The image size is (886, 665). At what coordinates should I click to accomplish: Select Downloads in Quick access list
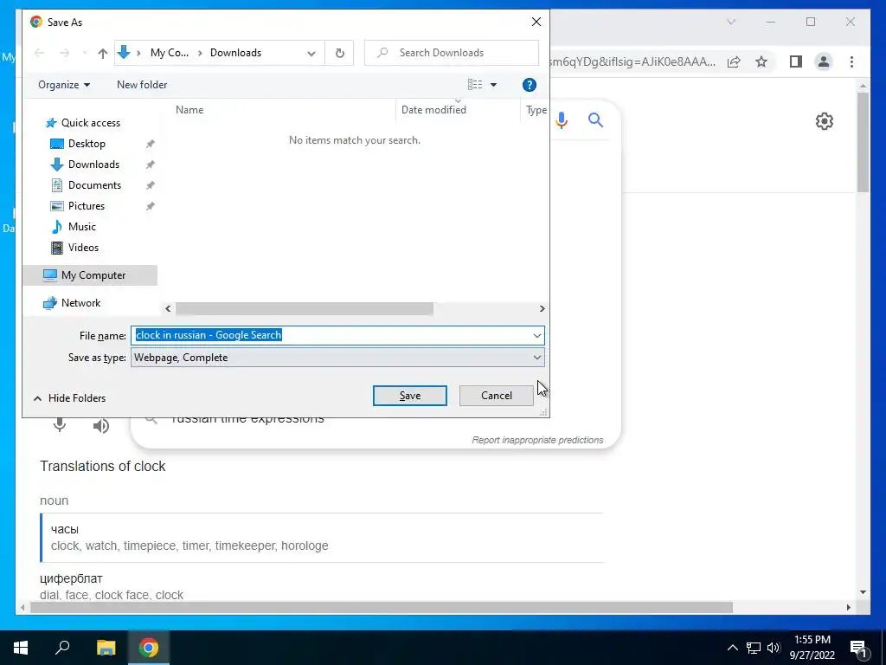click(93, 165)
